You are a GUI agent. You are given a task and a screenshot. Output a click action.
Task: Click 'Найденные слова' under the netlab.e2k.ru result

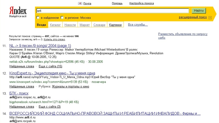pyautogui.click(x=22, y=66)
